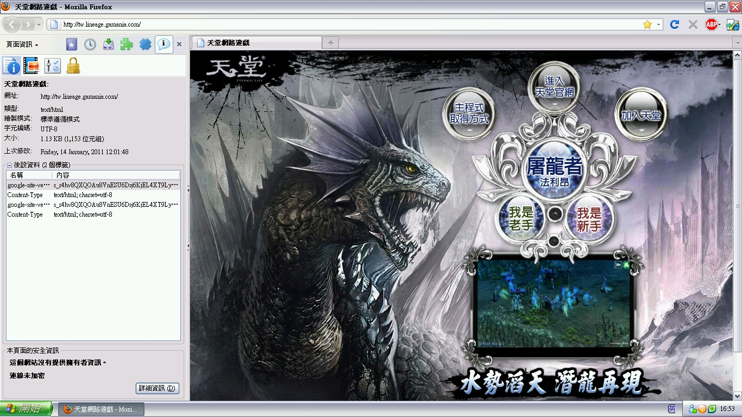This screenshot has width=742, height=417.
Task: Click the Windows 開始 Start button
Action: coord(26,409)
